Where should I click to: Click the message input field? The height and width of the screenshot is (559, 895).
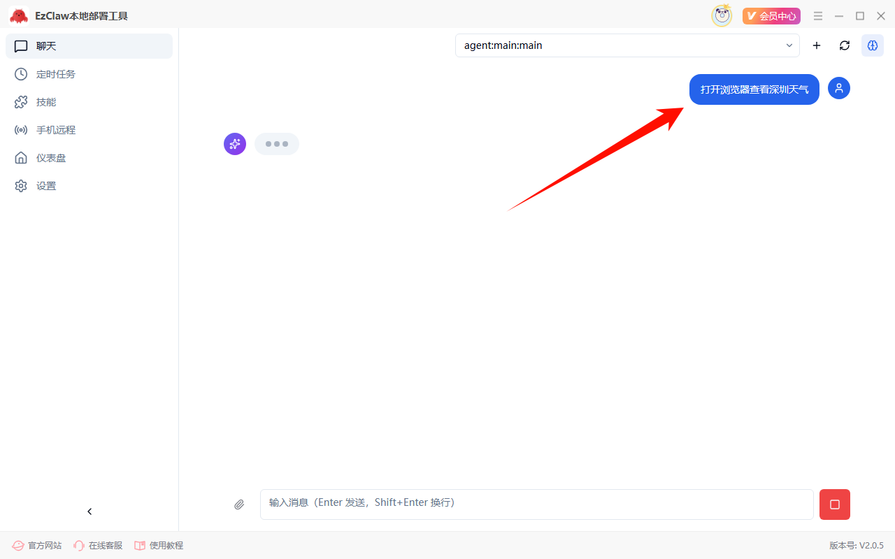[536, 504]
